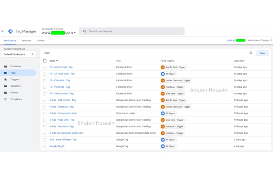Open the GTM container ID link
The image size is (273, 178).
point(236,40)
